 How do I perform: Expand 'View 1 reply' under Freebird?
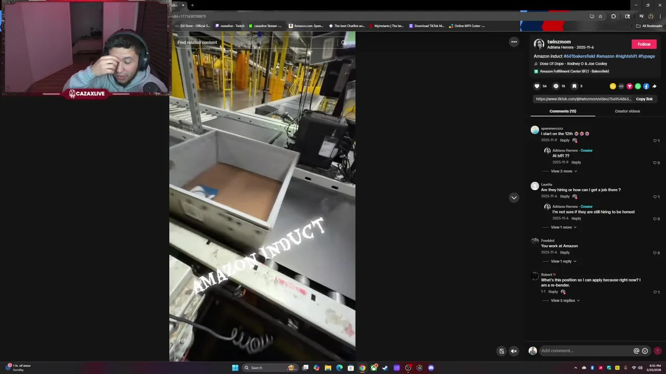coord(563,261)
